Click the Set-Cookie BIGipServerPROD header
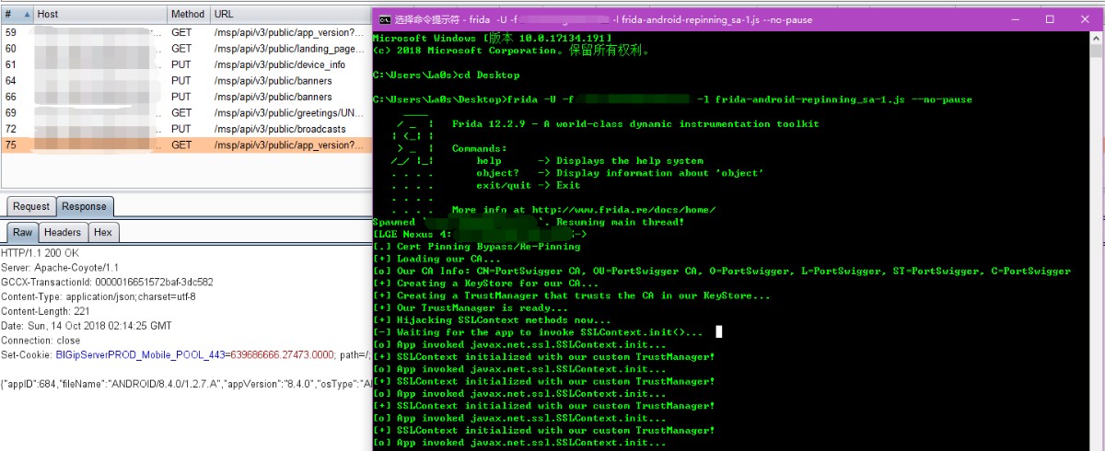The height and width of the screenshot is (451, 1105). pyautogui.click(x=186, y=355)
